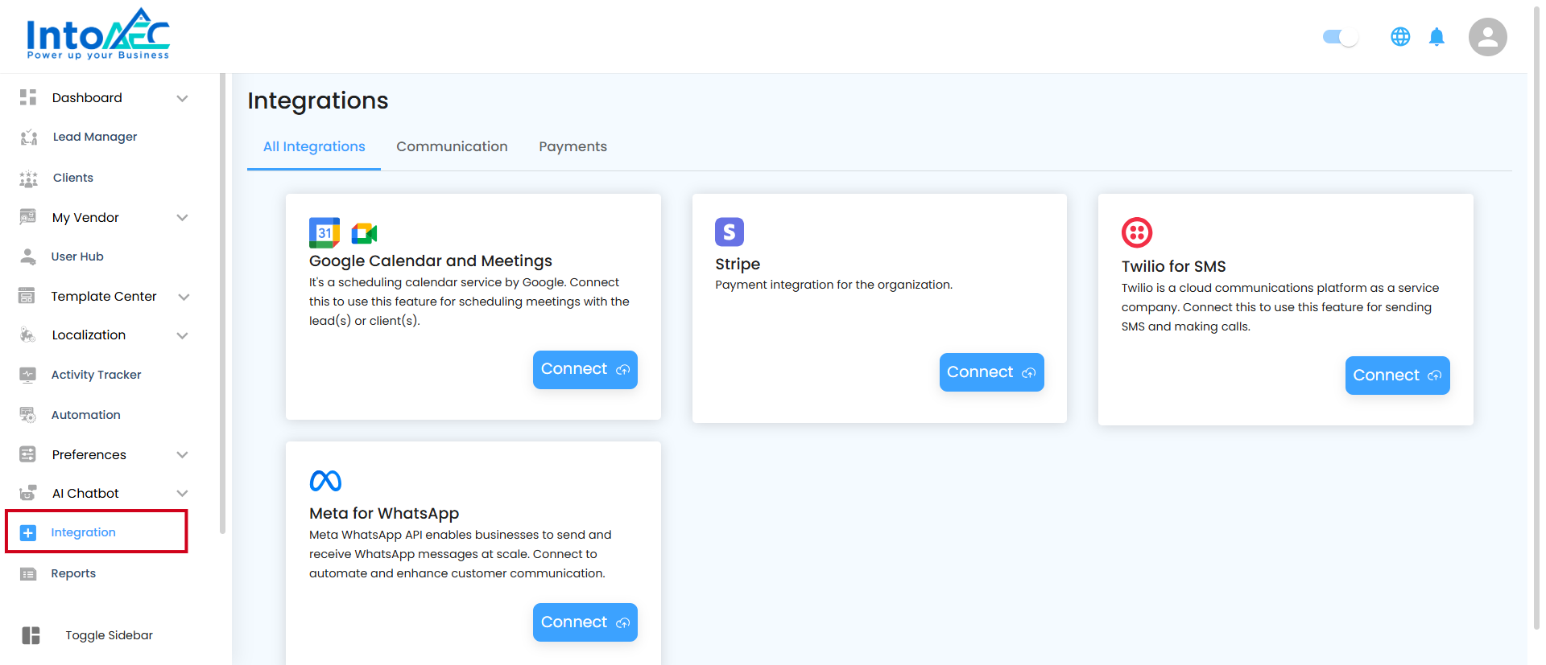This screenshot has width=1546, height=665.
Task: Click the Lead Manager icon
Action: [28, 137]
